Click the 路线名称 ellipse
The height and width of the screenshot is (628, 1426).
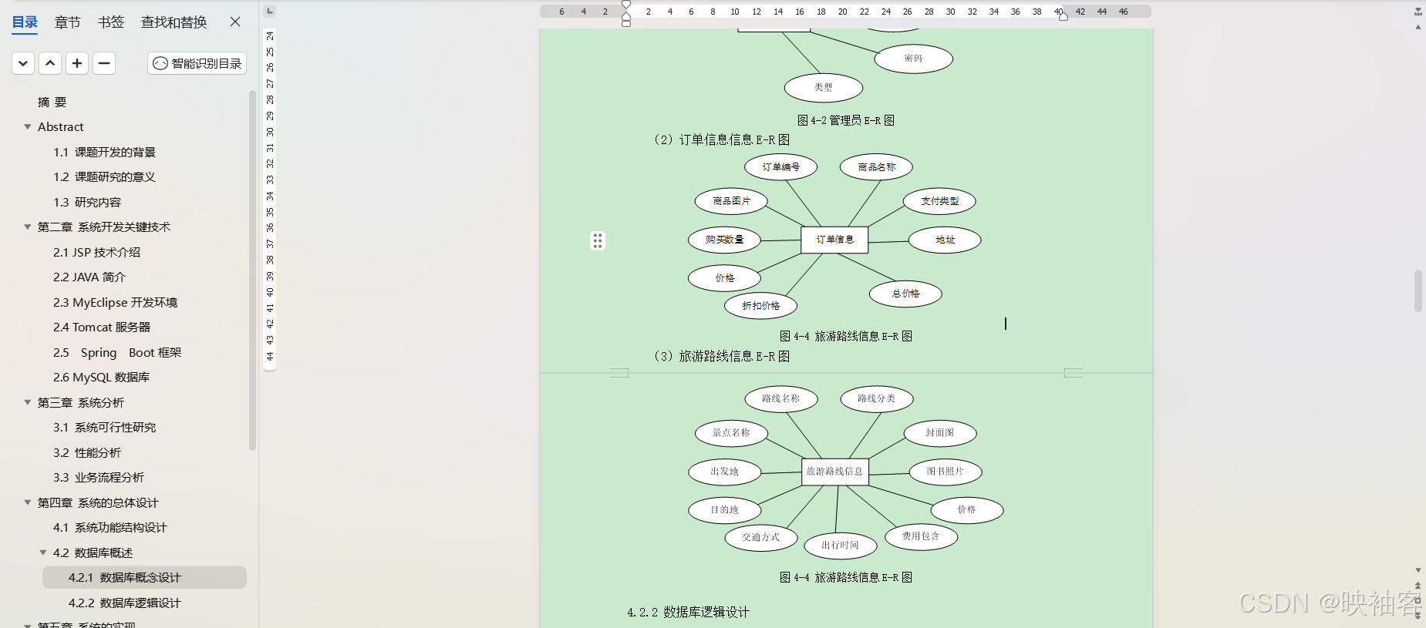[x=780, y=398]
